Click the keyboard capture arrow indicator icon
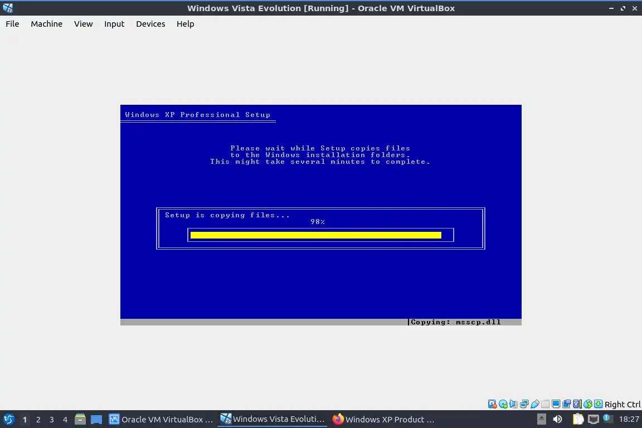The width and height of the screenshot is (642, 428). coord(599,404)
